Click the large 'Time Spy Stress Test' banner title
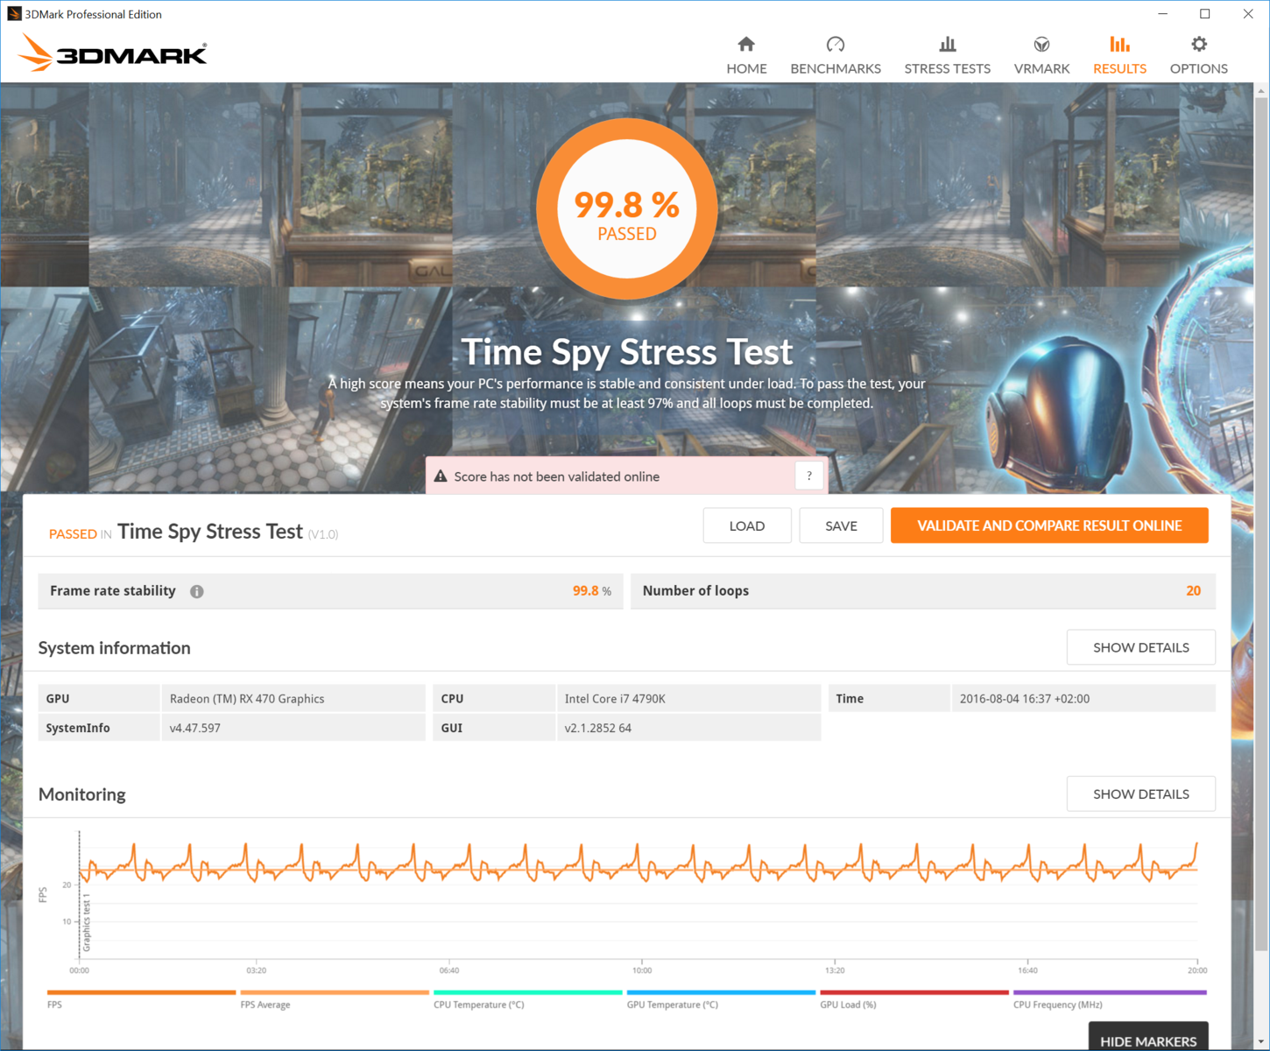 627,352
